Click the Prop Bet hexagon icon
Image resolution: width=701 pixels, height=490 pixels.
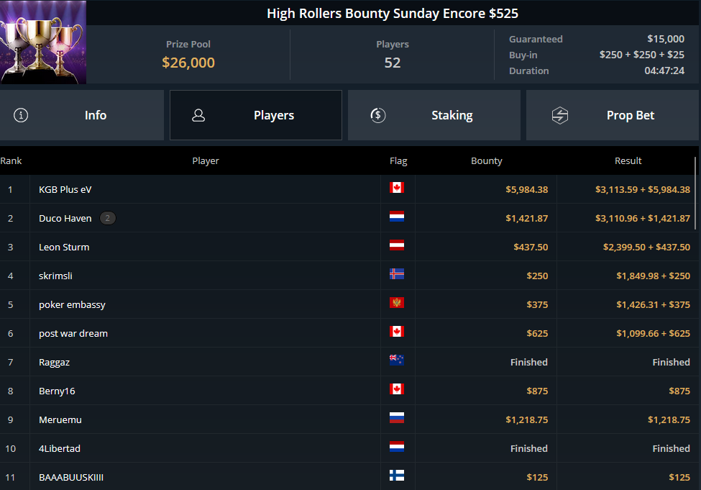click(560, 115)
